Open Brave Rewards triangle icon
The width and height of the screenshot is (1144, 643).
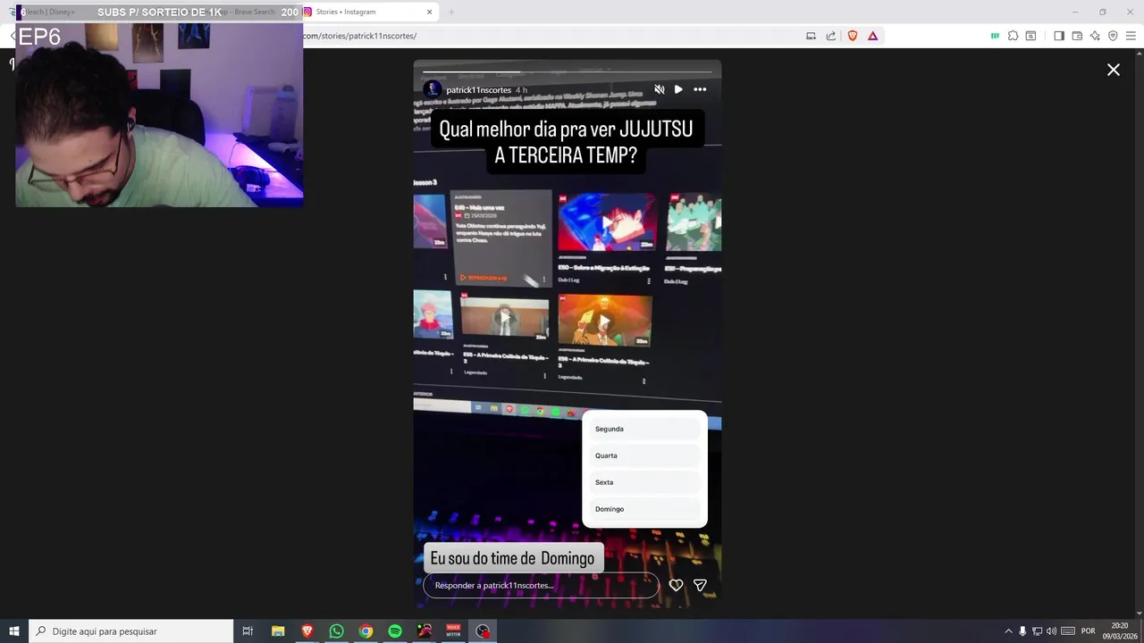click(873, 36)
